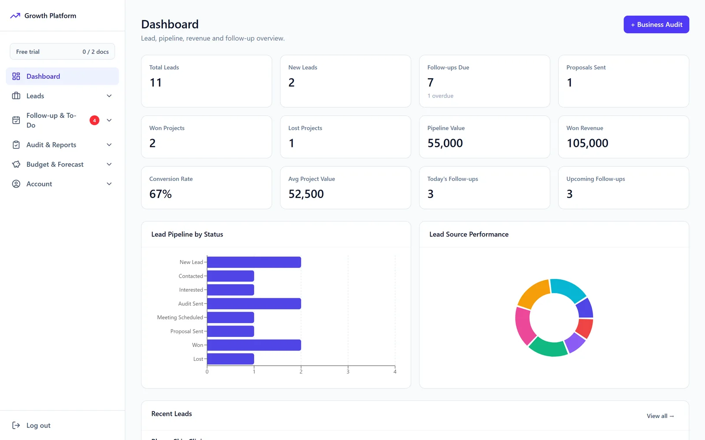
Task: Click the Log out arrow icon
Action: coord(16,425)
